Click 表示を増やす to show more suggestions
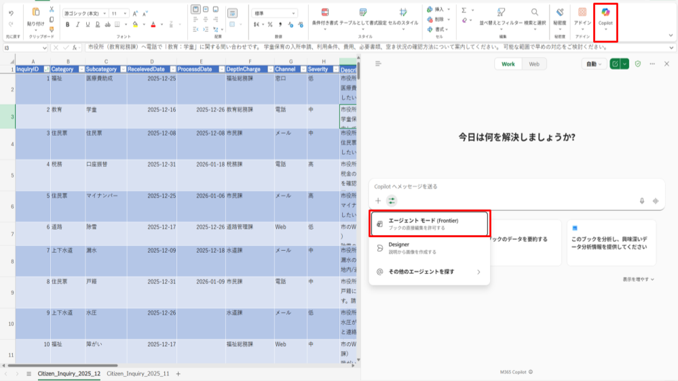 tap(639, 279)
